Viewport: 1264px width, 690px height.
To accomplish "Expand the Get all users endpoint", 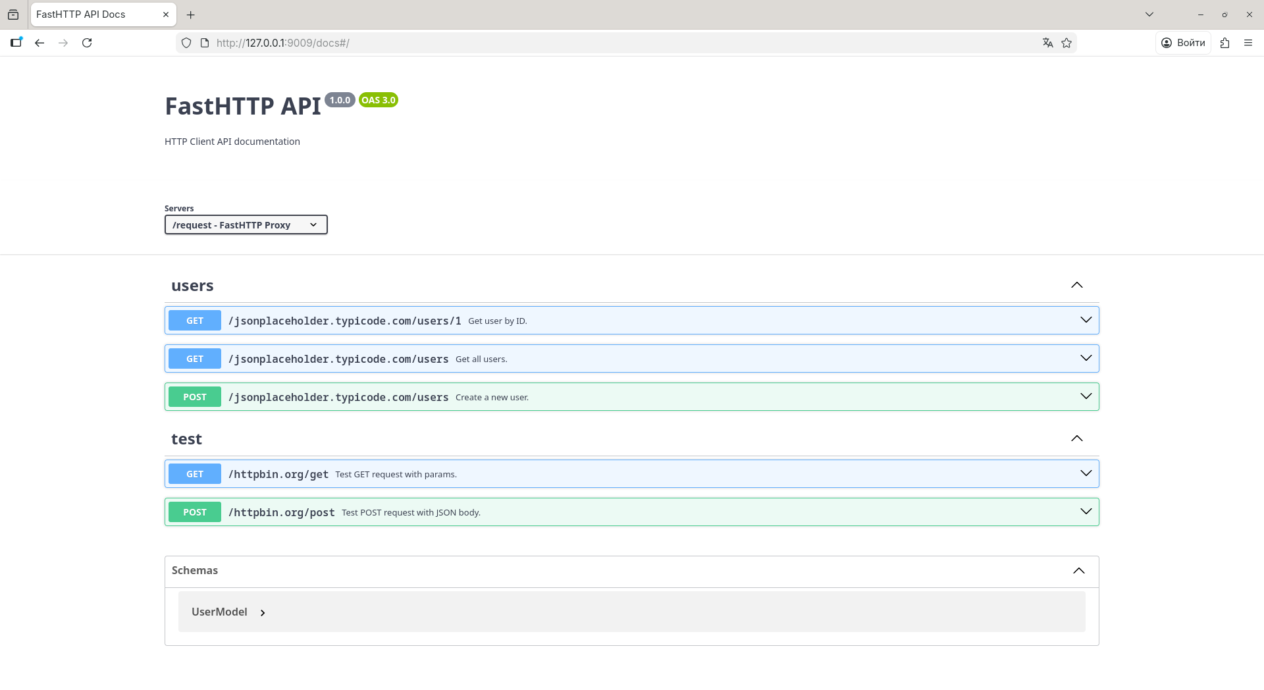I will (x=632, y=359).
